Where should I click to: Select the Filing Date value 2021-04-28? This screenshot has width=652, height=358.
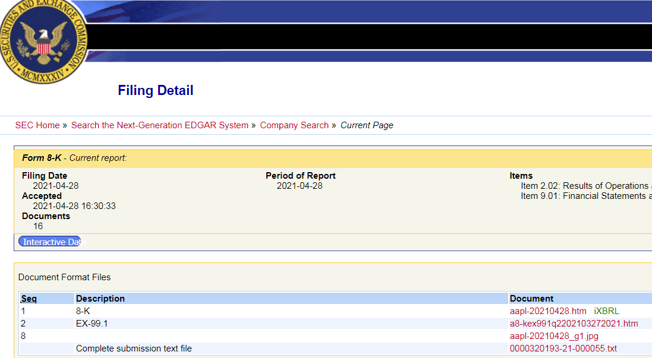click(56, 186)
